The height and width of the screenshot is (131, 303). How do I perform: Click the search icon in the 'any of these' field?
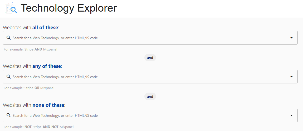click(x=8, y=77)
